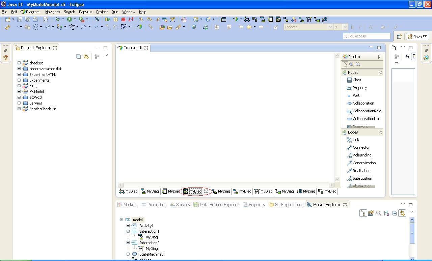Toggle Skip All Breakpoints
Image resolution: width=432 pixels, height=261 pixels.
point(97,20)
